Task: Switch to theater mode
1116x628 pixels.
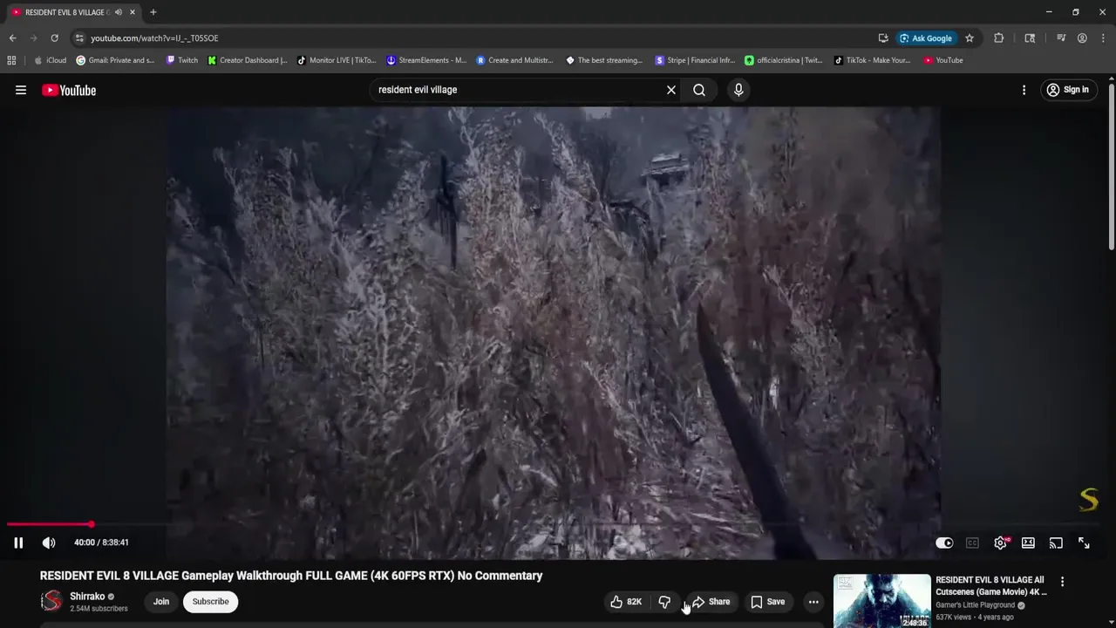Action: tap(1028, 543)
